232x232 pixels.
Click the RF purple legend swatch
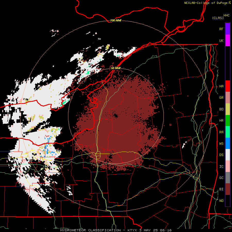point(228,29)
